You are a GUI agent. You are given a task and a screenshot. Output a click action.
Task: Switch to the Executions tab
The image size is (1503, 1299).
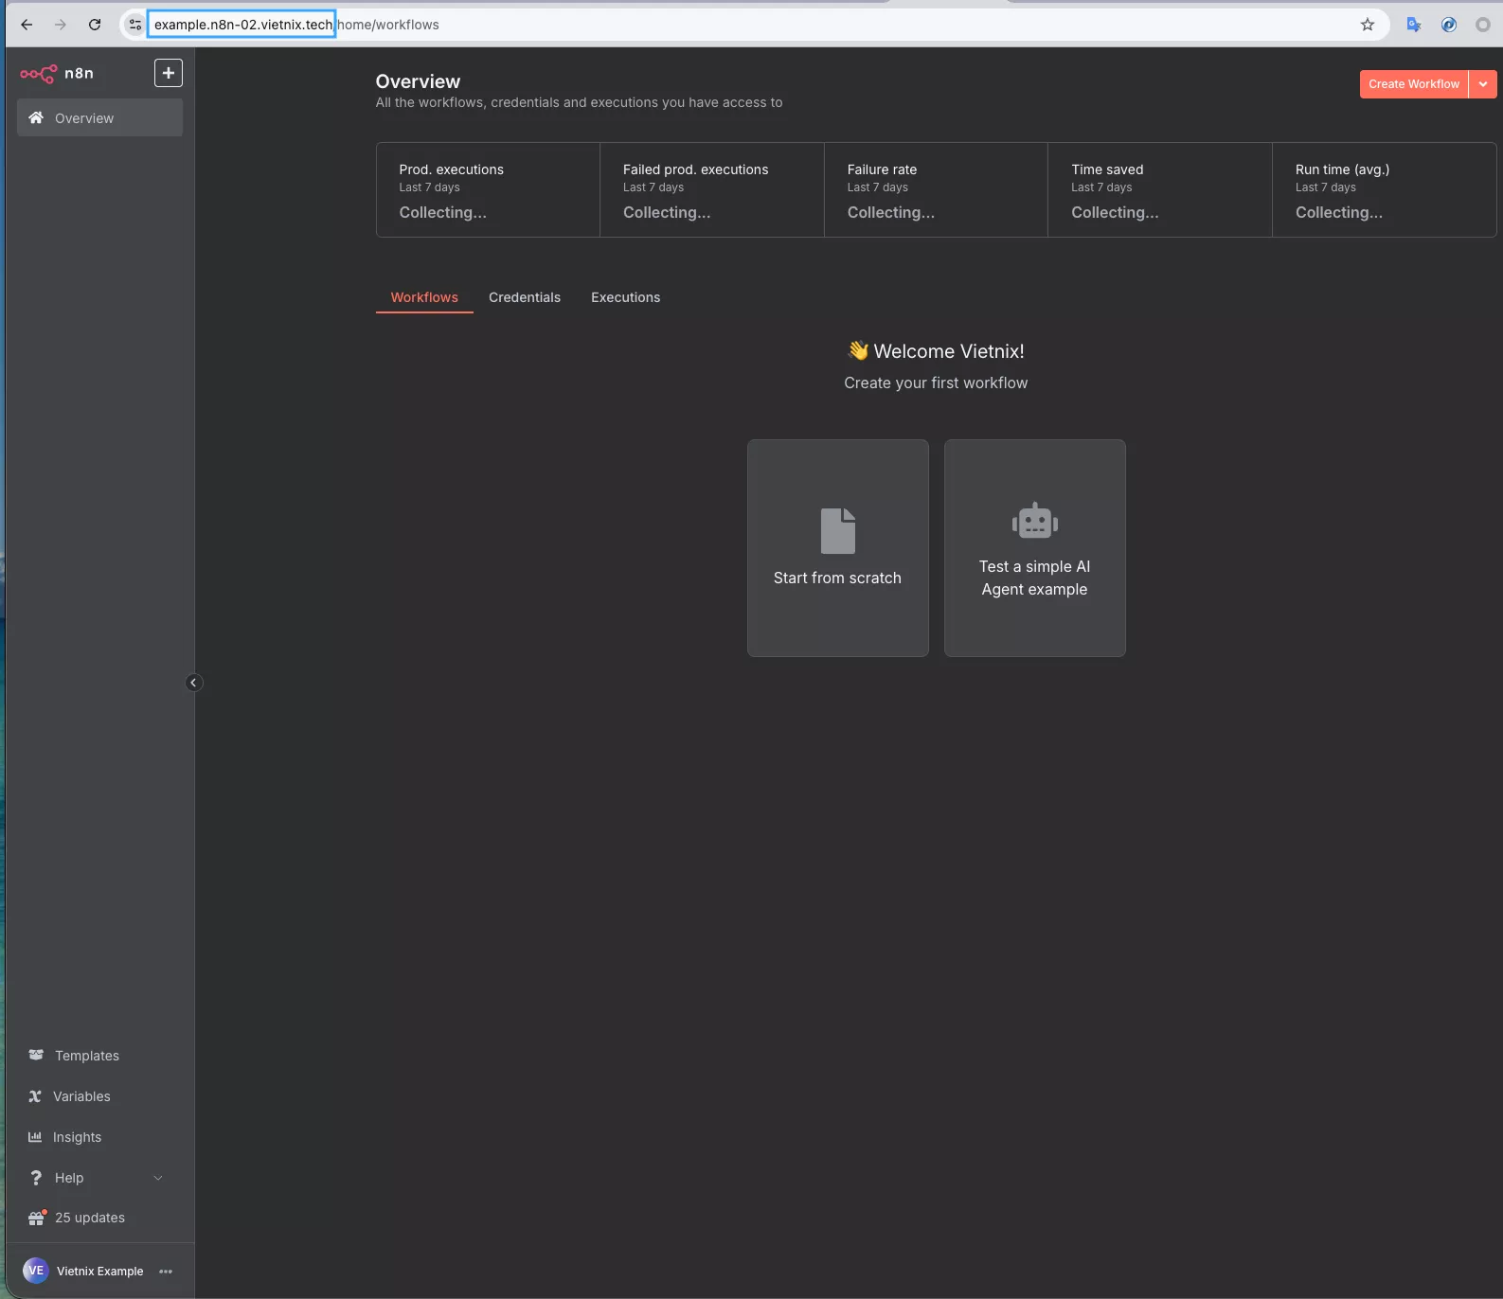pyautogui.click(x=625, y=297)
